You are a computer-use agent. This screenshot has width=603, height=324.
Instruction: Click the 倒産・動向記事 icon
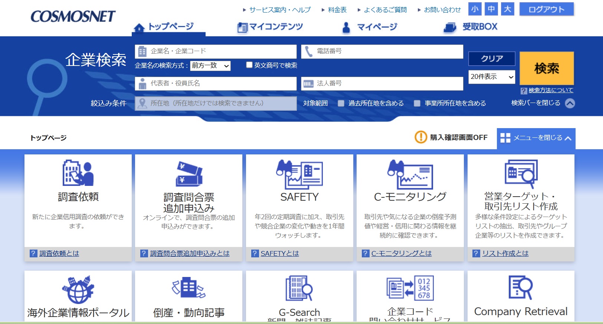point(189,287)
